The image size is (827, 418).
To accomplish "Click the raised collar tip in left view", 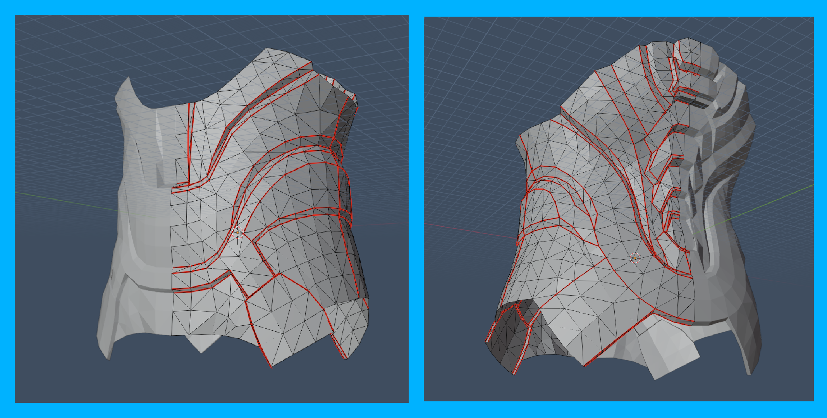I will pyautogui.click(x=126, y=86).
